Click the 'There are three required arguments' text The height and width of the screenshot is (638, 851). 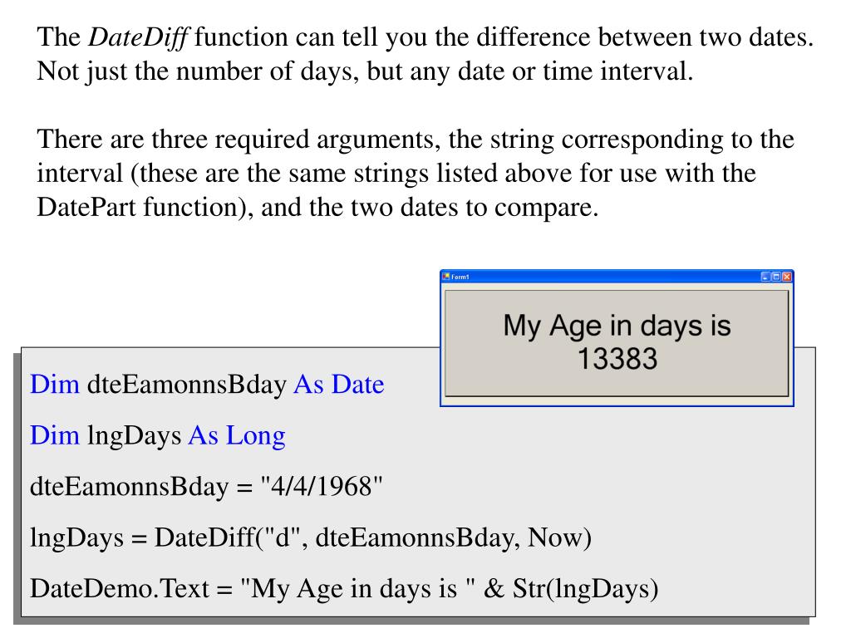coord(233,140)
